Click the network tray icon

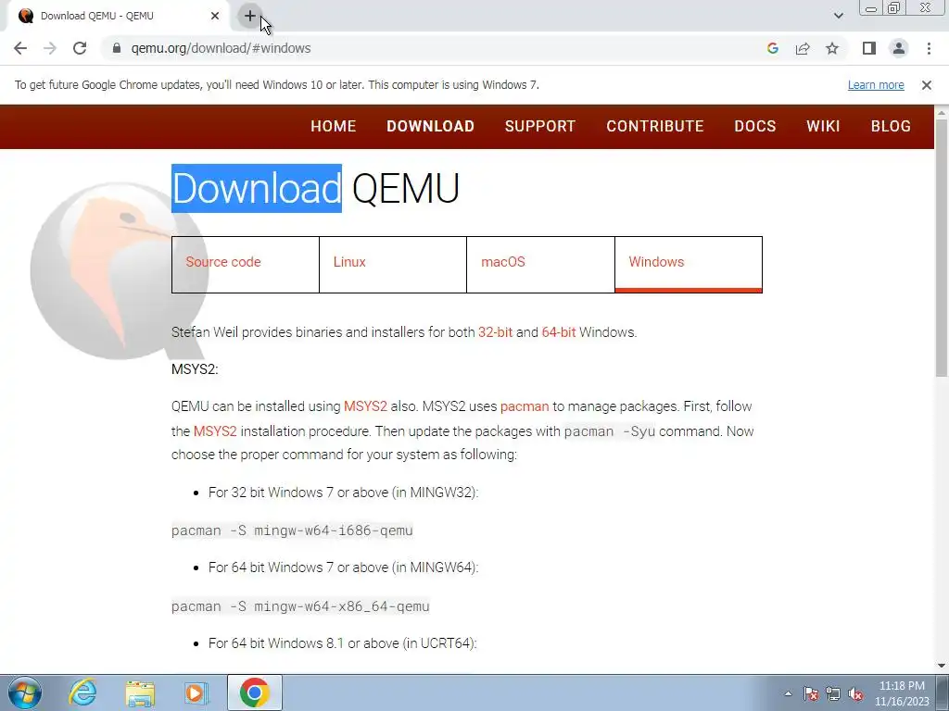coord(833,693)
